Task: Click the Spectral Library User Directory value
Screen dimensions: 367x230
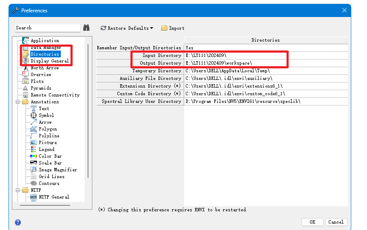Action: coord(266,101)
